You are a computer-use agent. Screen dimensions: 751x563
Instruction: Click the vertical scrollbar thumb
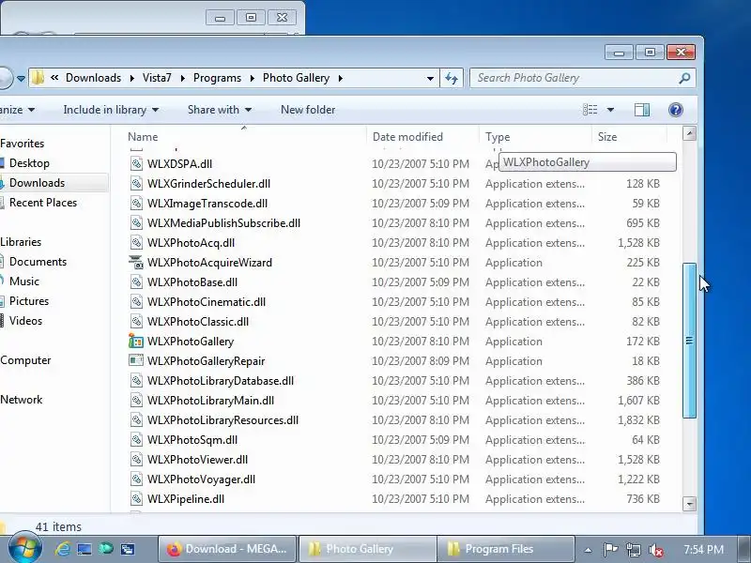pyautogui.click(x=689, y=341)
